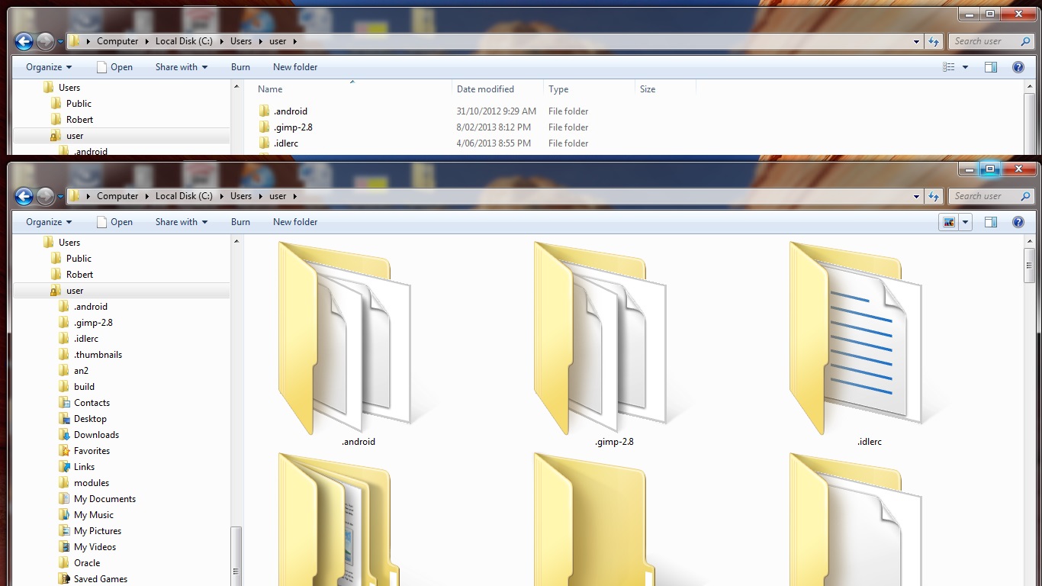Click New folder in the large-icons window
This screenshot has height=586, width=1042.
(295, 222)
